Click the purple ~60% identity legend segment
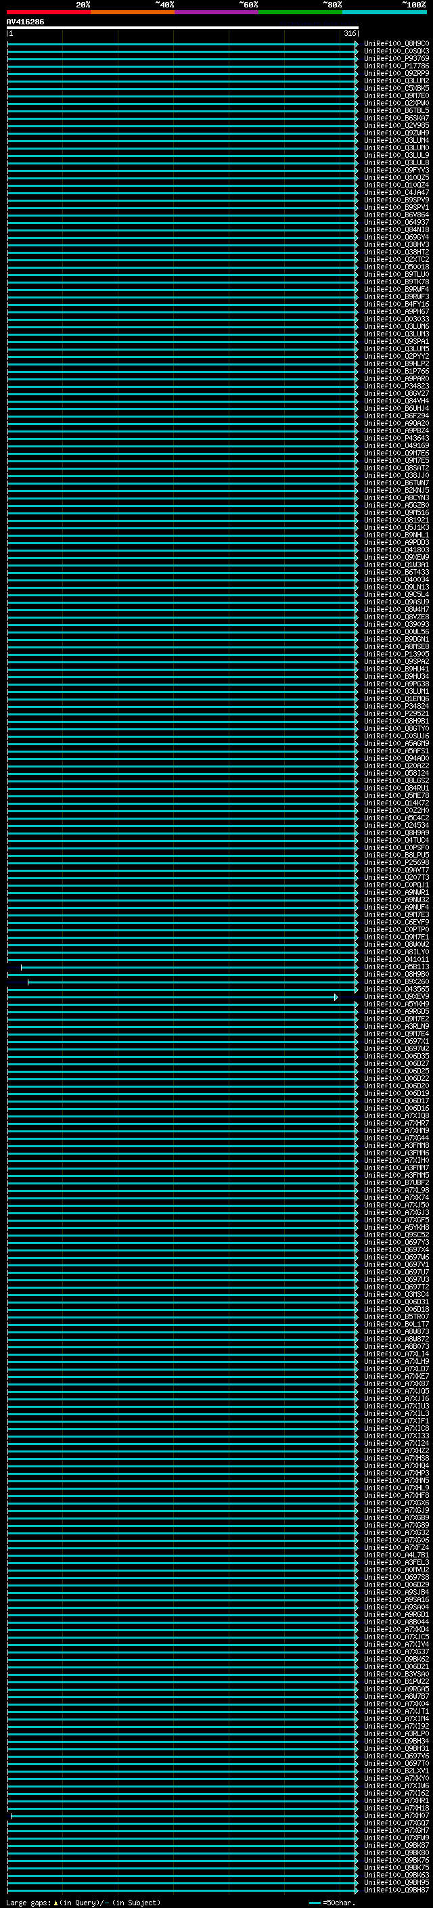Image resolution: width=433 pixels, height=1908 pixels. click(217, 12)
